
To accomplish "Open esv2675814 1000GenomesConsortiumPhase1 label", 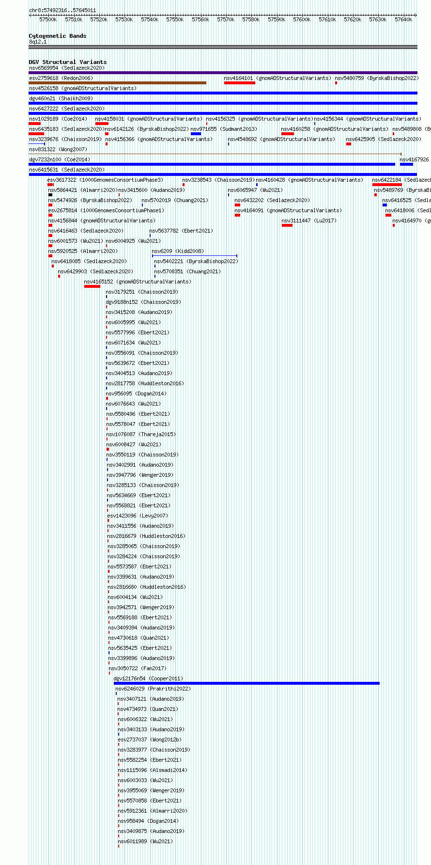I will tap(106, 210).
